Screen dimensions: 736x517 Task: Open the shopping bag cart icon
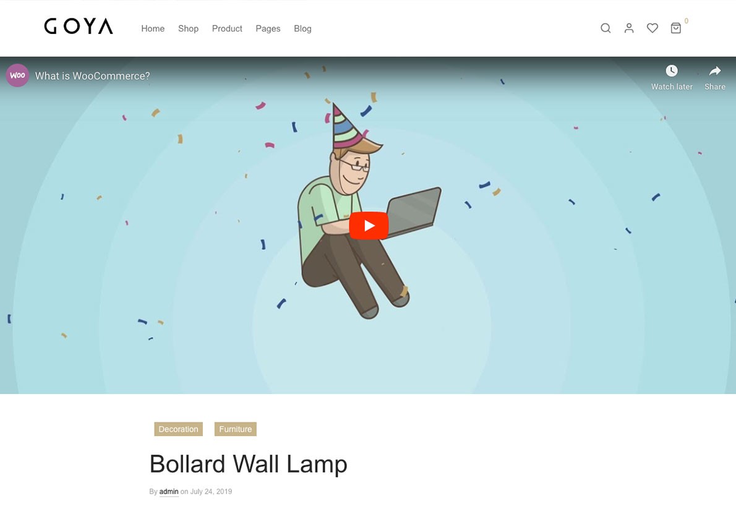(676, 28)
